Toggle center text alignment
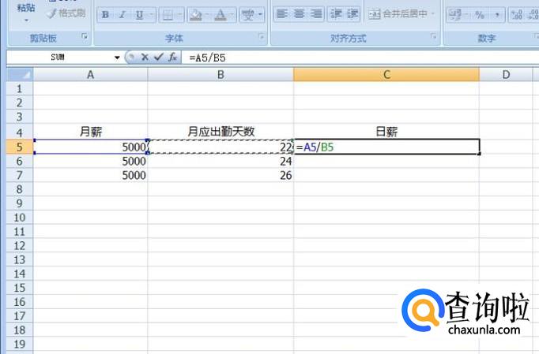 pos(299,14)
